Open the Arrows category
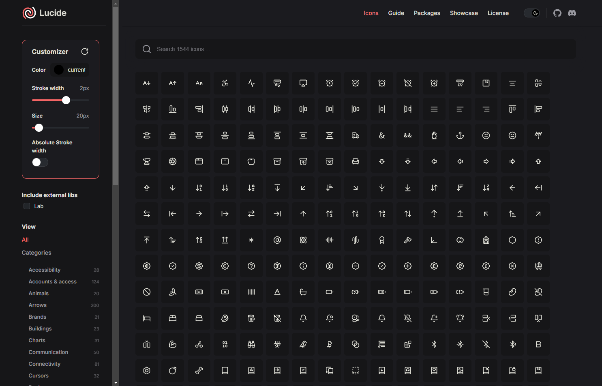Screen dimensions: 602x386 pos(38,305)
